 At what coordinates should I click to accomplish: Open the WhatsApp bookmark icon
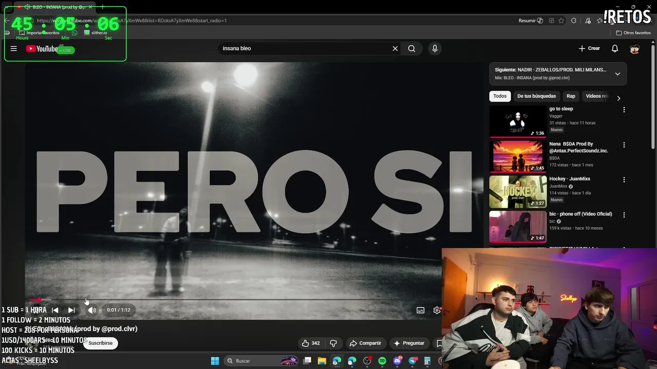click(75, 33)
